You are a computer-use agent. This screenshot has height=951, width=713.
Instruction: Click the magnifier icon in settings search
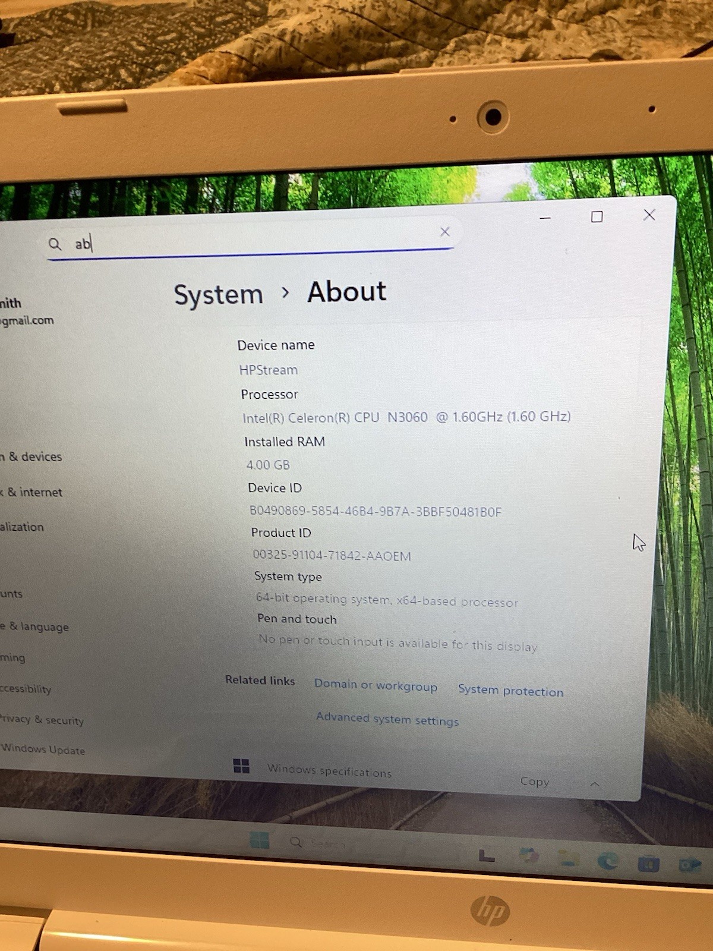pyautogui.click(x=55, y=244)
